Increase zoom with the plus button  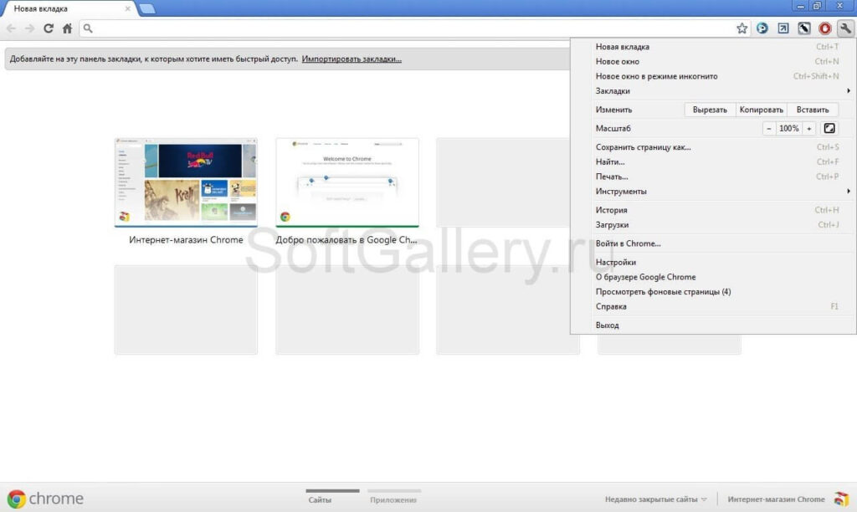point(809,128)
